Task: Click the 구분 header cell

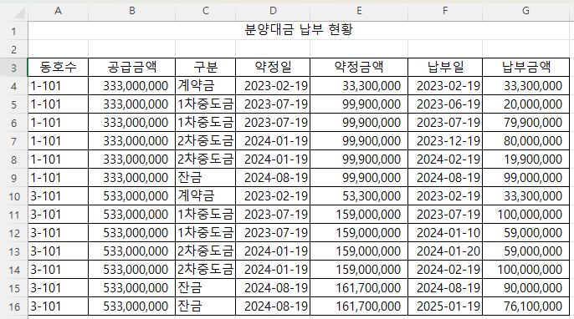Action: [x=205, y=68]
